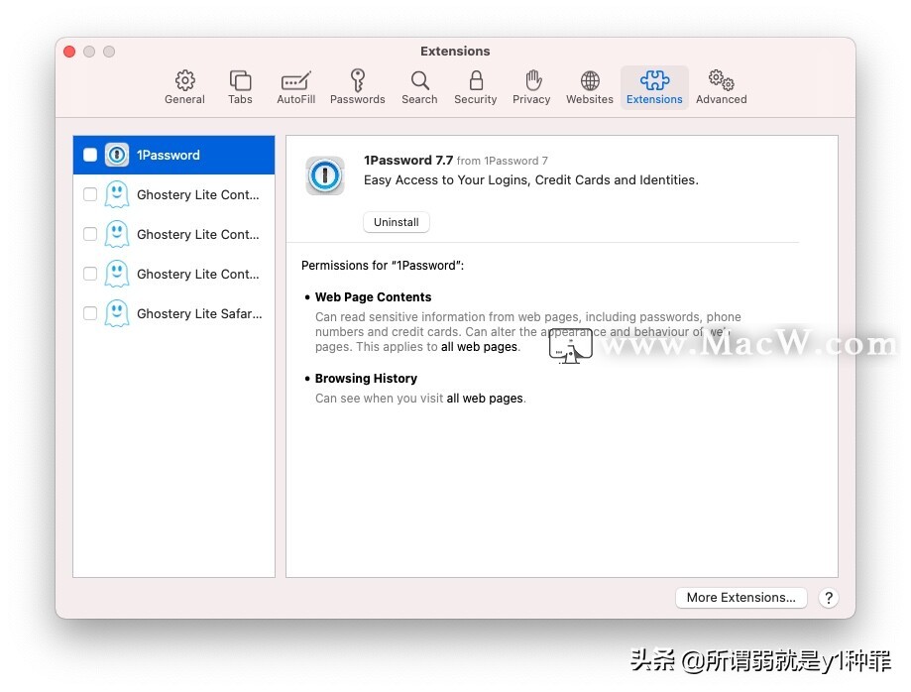911x692 pixels.
Task: Open the Search magnifier preferences pane
Action: pos(419,87)
